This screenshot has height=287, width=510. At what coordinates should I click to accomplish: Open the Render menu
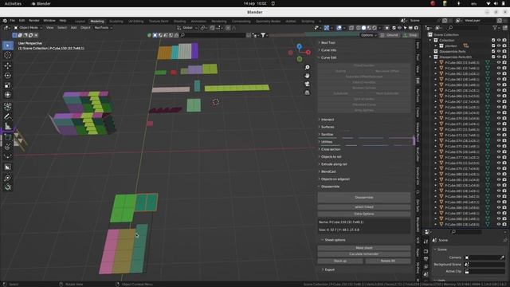pos(33,21)
